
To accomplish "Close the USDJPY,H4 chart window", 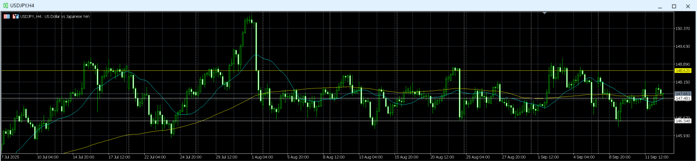I will pos(688,6).
